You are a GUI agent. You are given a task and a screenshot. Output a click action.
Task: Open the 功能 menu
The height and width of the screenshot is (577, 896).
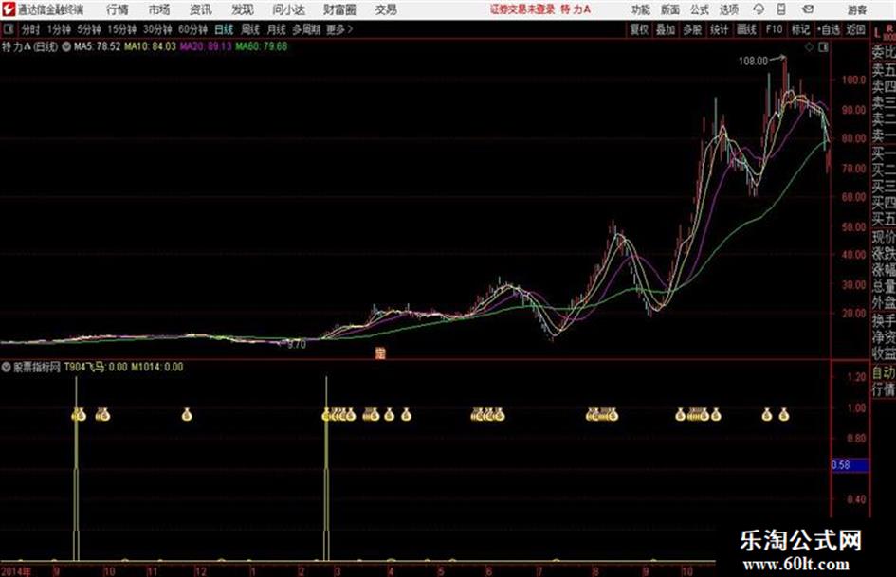(x=641, y=9)
